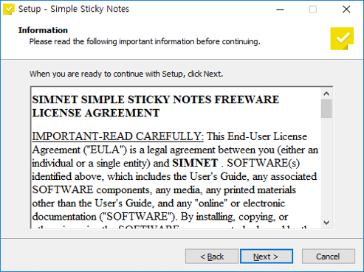364x272 pixels.
Task: Click the yellow sticky note logo in header
Action: point(342,38)
